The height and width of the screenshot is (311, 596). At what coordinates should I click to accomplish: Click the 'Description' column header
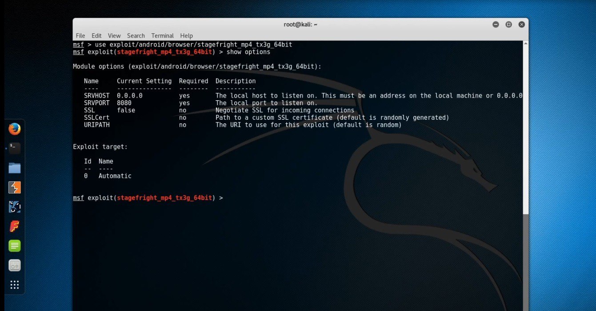236,81
